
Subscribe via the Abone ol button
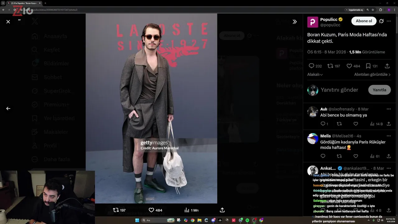tap(364, 21)
